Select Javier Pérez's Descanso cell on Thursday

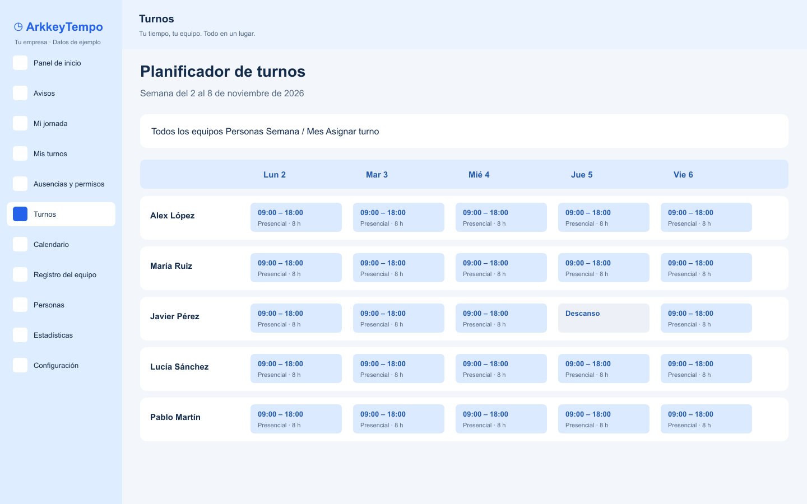[x=604, y=318]
